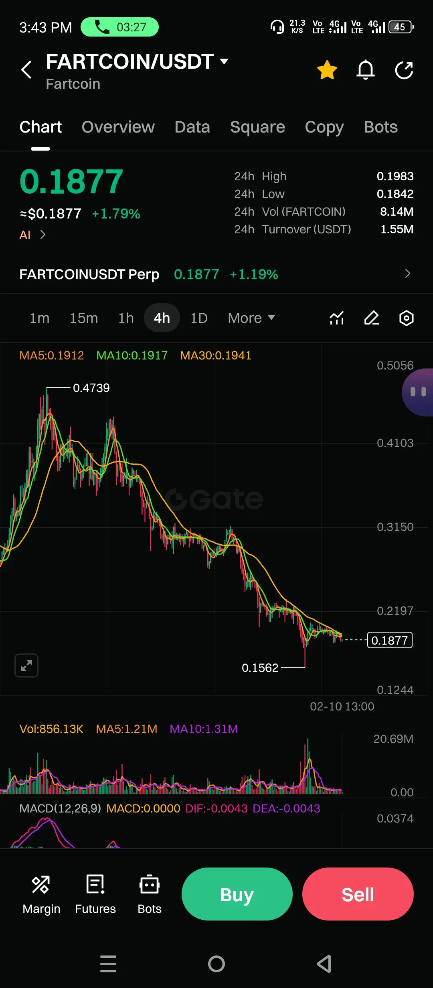The image size is (433, 988).
Task: Open chart indicators icon
Action: coord(337,318)
